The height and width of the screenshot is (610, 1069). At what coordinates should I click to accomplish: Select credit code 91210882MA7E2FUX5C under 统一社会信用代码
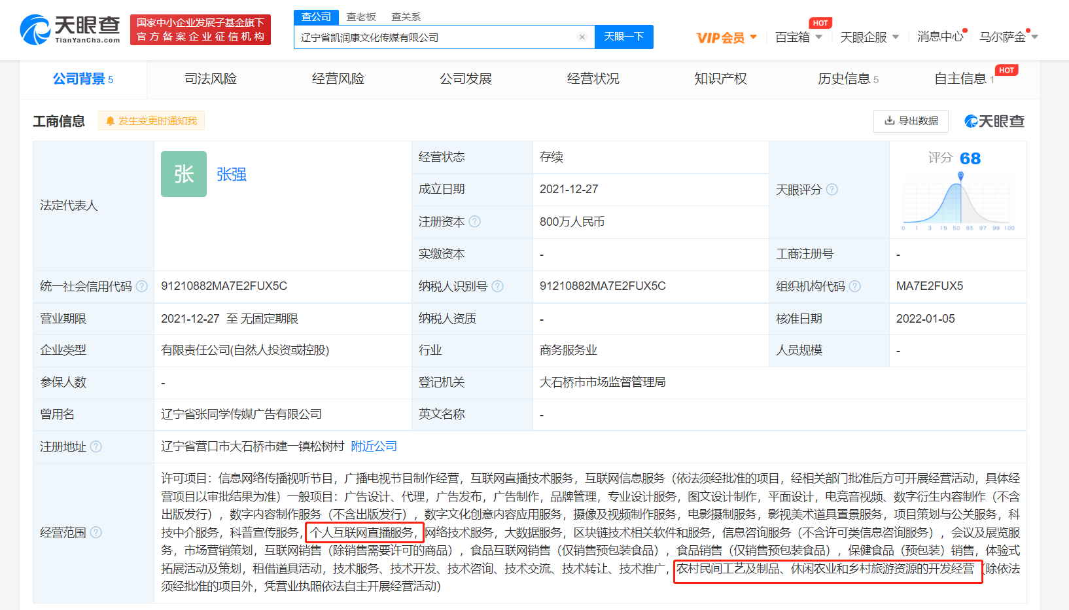(x=224, y=286)
